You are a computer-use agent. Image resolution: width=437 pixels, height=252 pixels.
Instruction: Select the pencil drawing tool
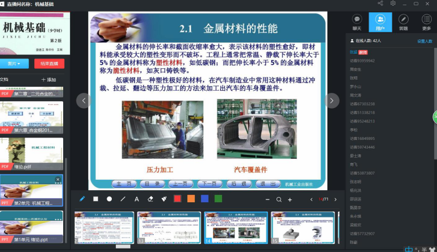coord(82,199)
